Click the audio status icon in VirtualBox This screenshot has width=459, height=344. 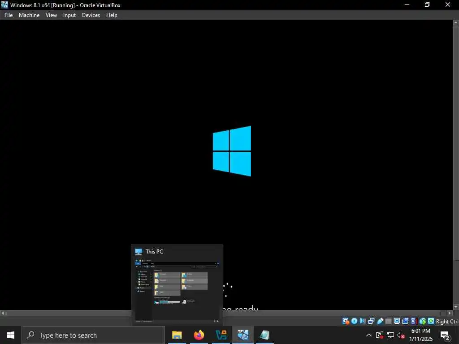[363, 321]
